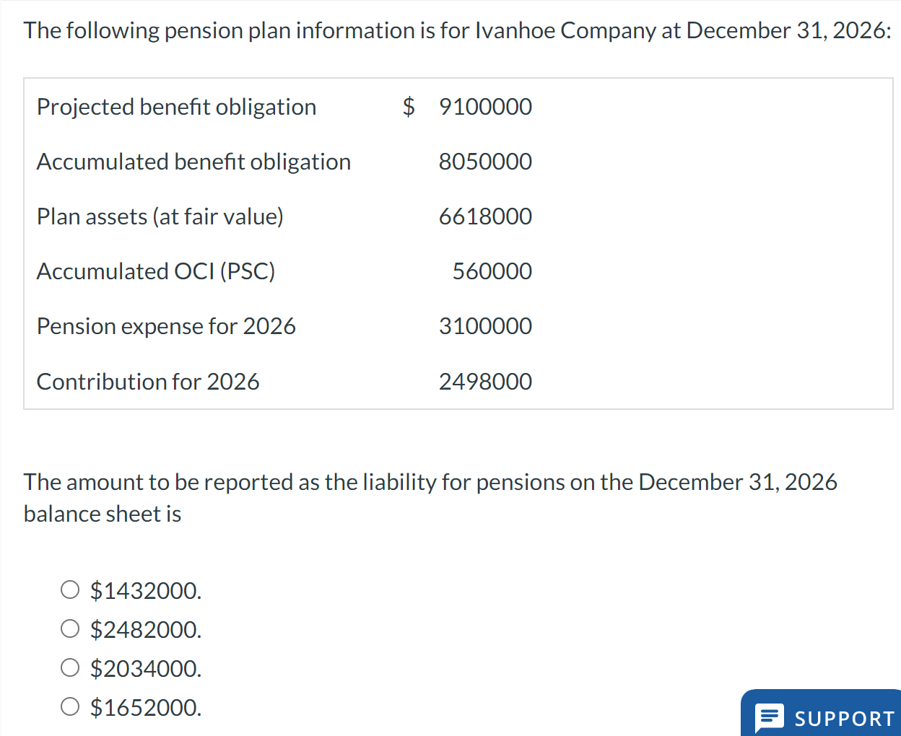Select the $2482000 answer option

(70, 628)
